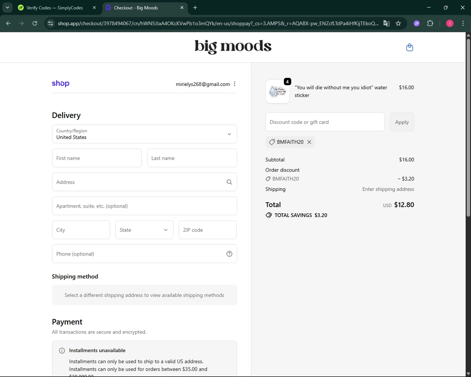This screenshot has width=471, height=377.
Task: Click the installments info icon
Action: click(x=62, y=351)
